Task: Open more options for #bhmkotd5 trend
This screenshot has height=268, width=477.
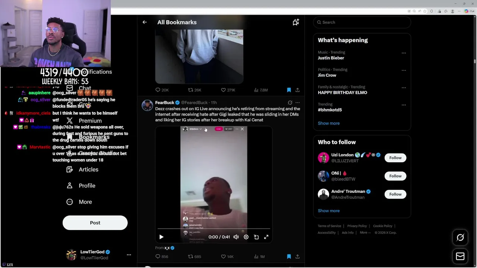Action: click(x=404, y=105)
